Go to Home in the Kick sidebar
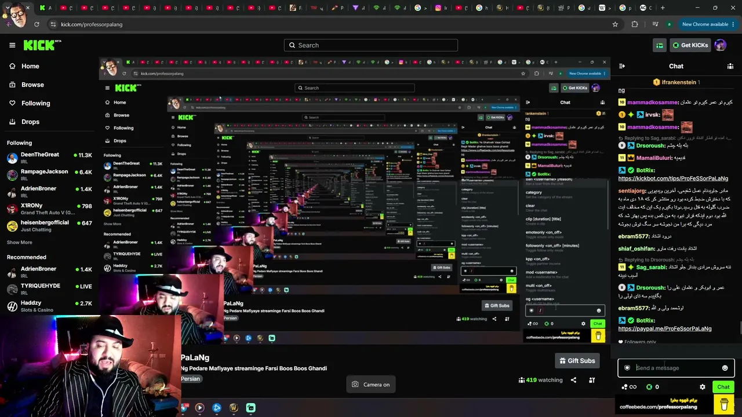This screenshot has width=742, height=417. [30, 66]
